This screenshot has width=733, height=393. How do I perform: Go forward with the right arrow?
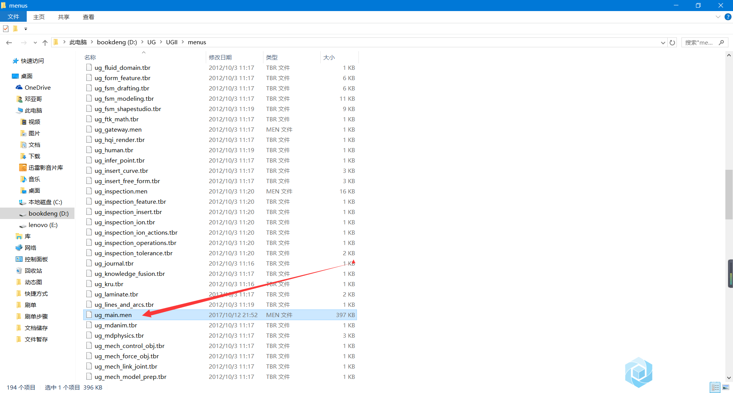(x=24, y=42)
